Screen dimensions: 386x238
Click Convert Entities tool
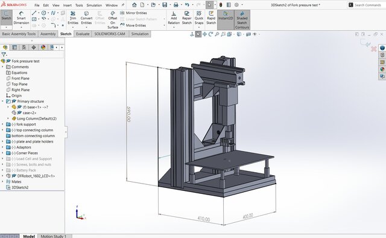pos(86,18)
